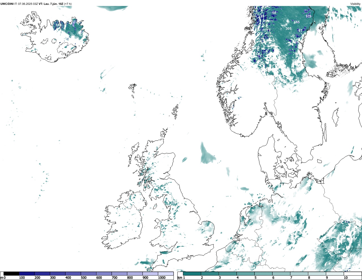
Task: Pick the 500–600 m legend swatch
Action: (89, 274)
